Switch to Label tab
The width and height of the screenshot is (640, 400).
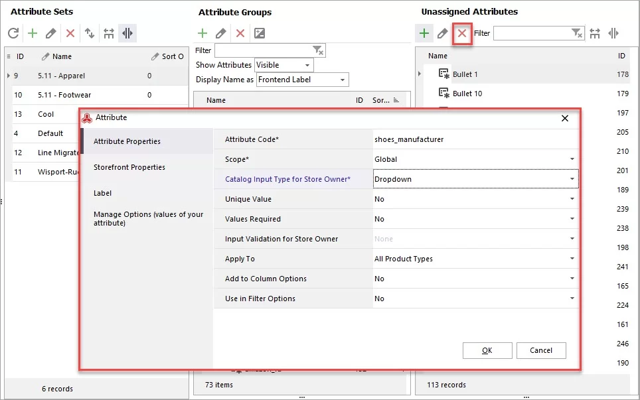tap(148, 193)
